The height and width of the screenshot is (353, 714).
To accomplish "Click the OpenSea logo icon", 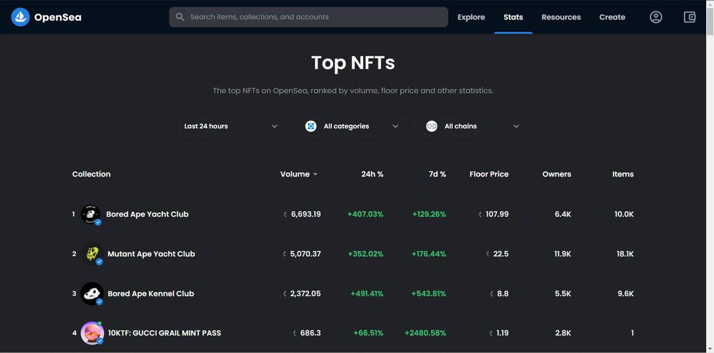I will (x=20, y=17).
